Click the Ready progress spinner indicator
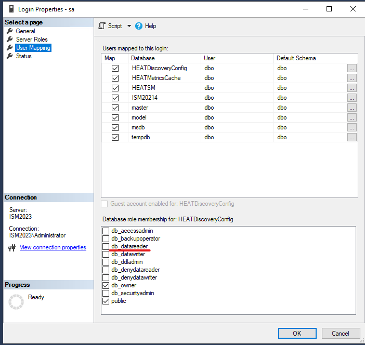This screenshot has width=365, height=345. 16,302
